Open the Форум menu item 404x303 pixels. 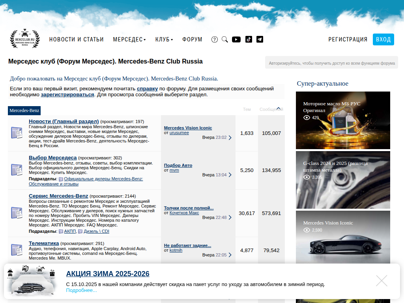pos(192,39)
